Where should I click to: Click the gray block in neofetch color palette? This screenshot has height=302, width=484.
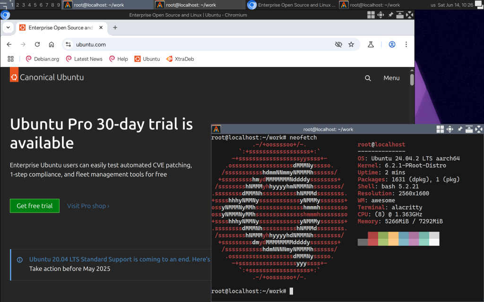click(363, 242)
